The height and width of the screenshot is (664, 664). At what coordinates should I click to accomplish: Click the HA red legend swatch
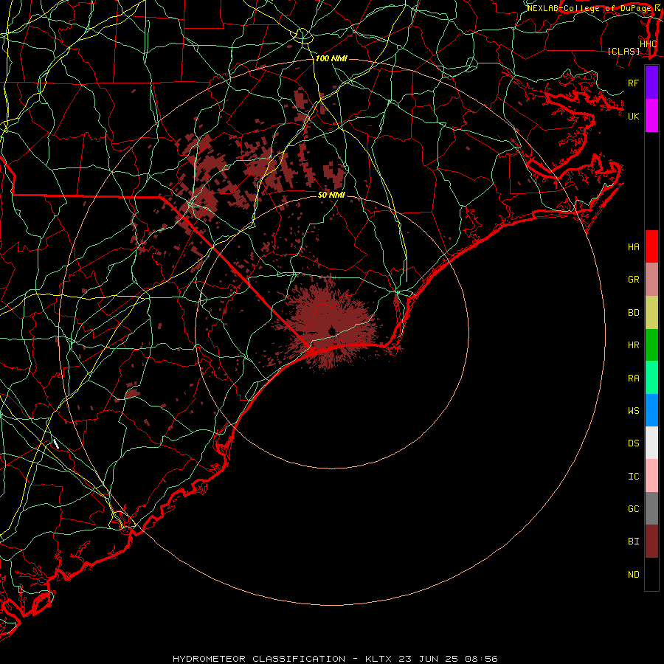point(651,246)
